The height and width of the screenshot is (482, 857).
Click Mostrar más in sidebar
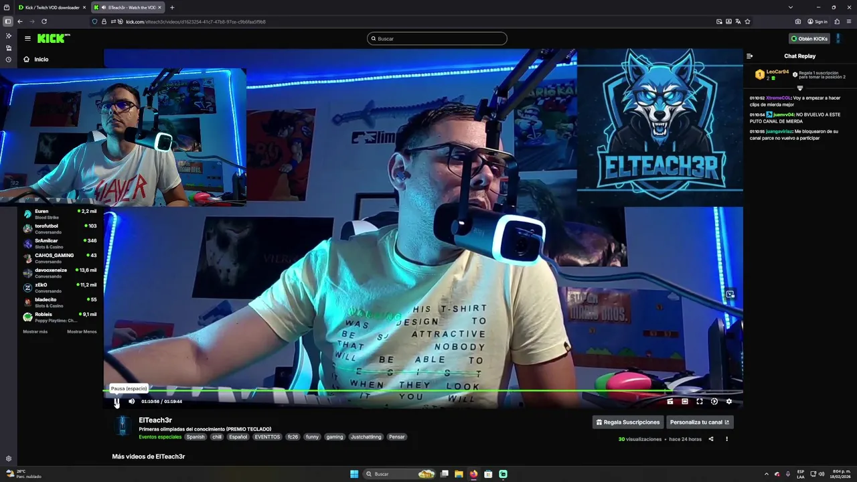point(35,331)
